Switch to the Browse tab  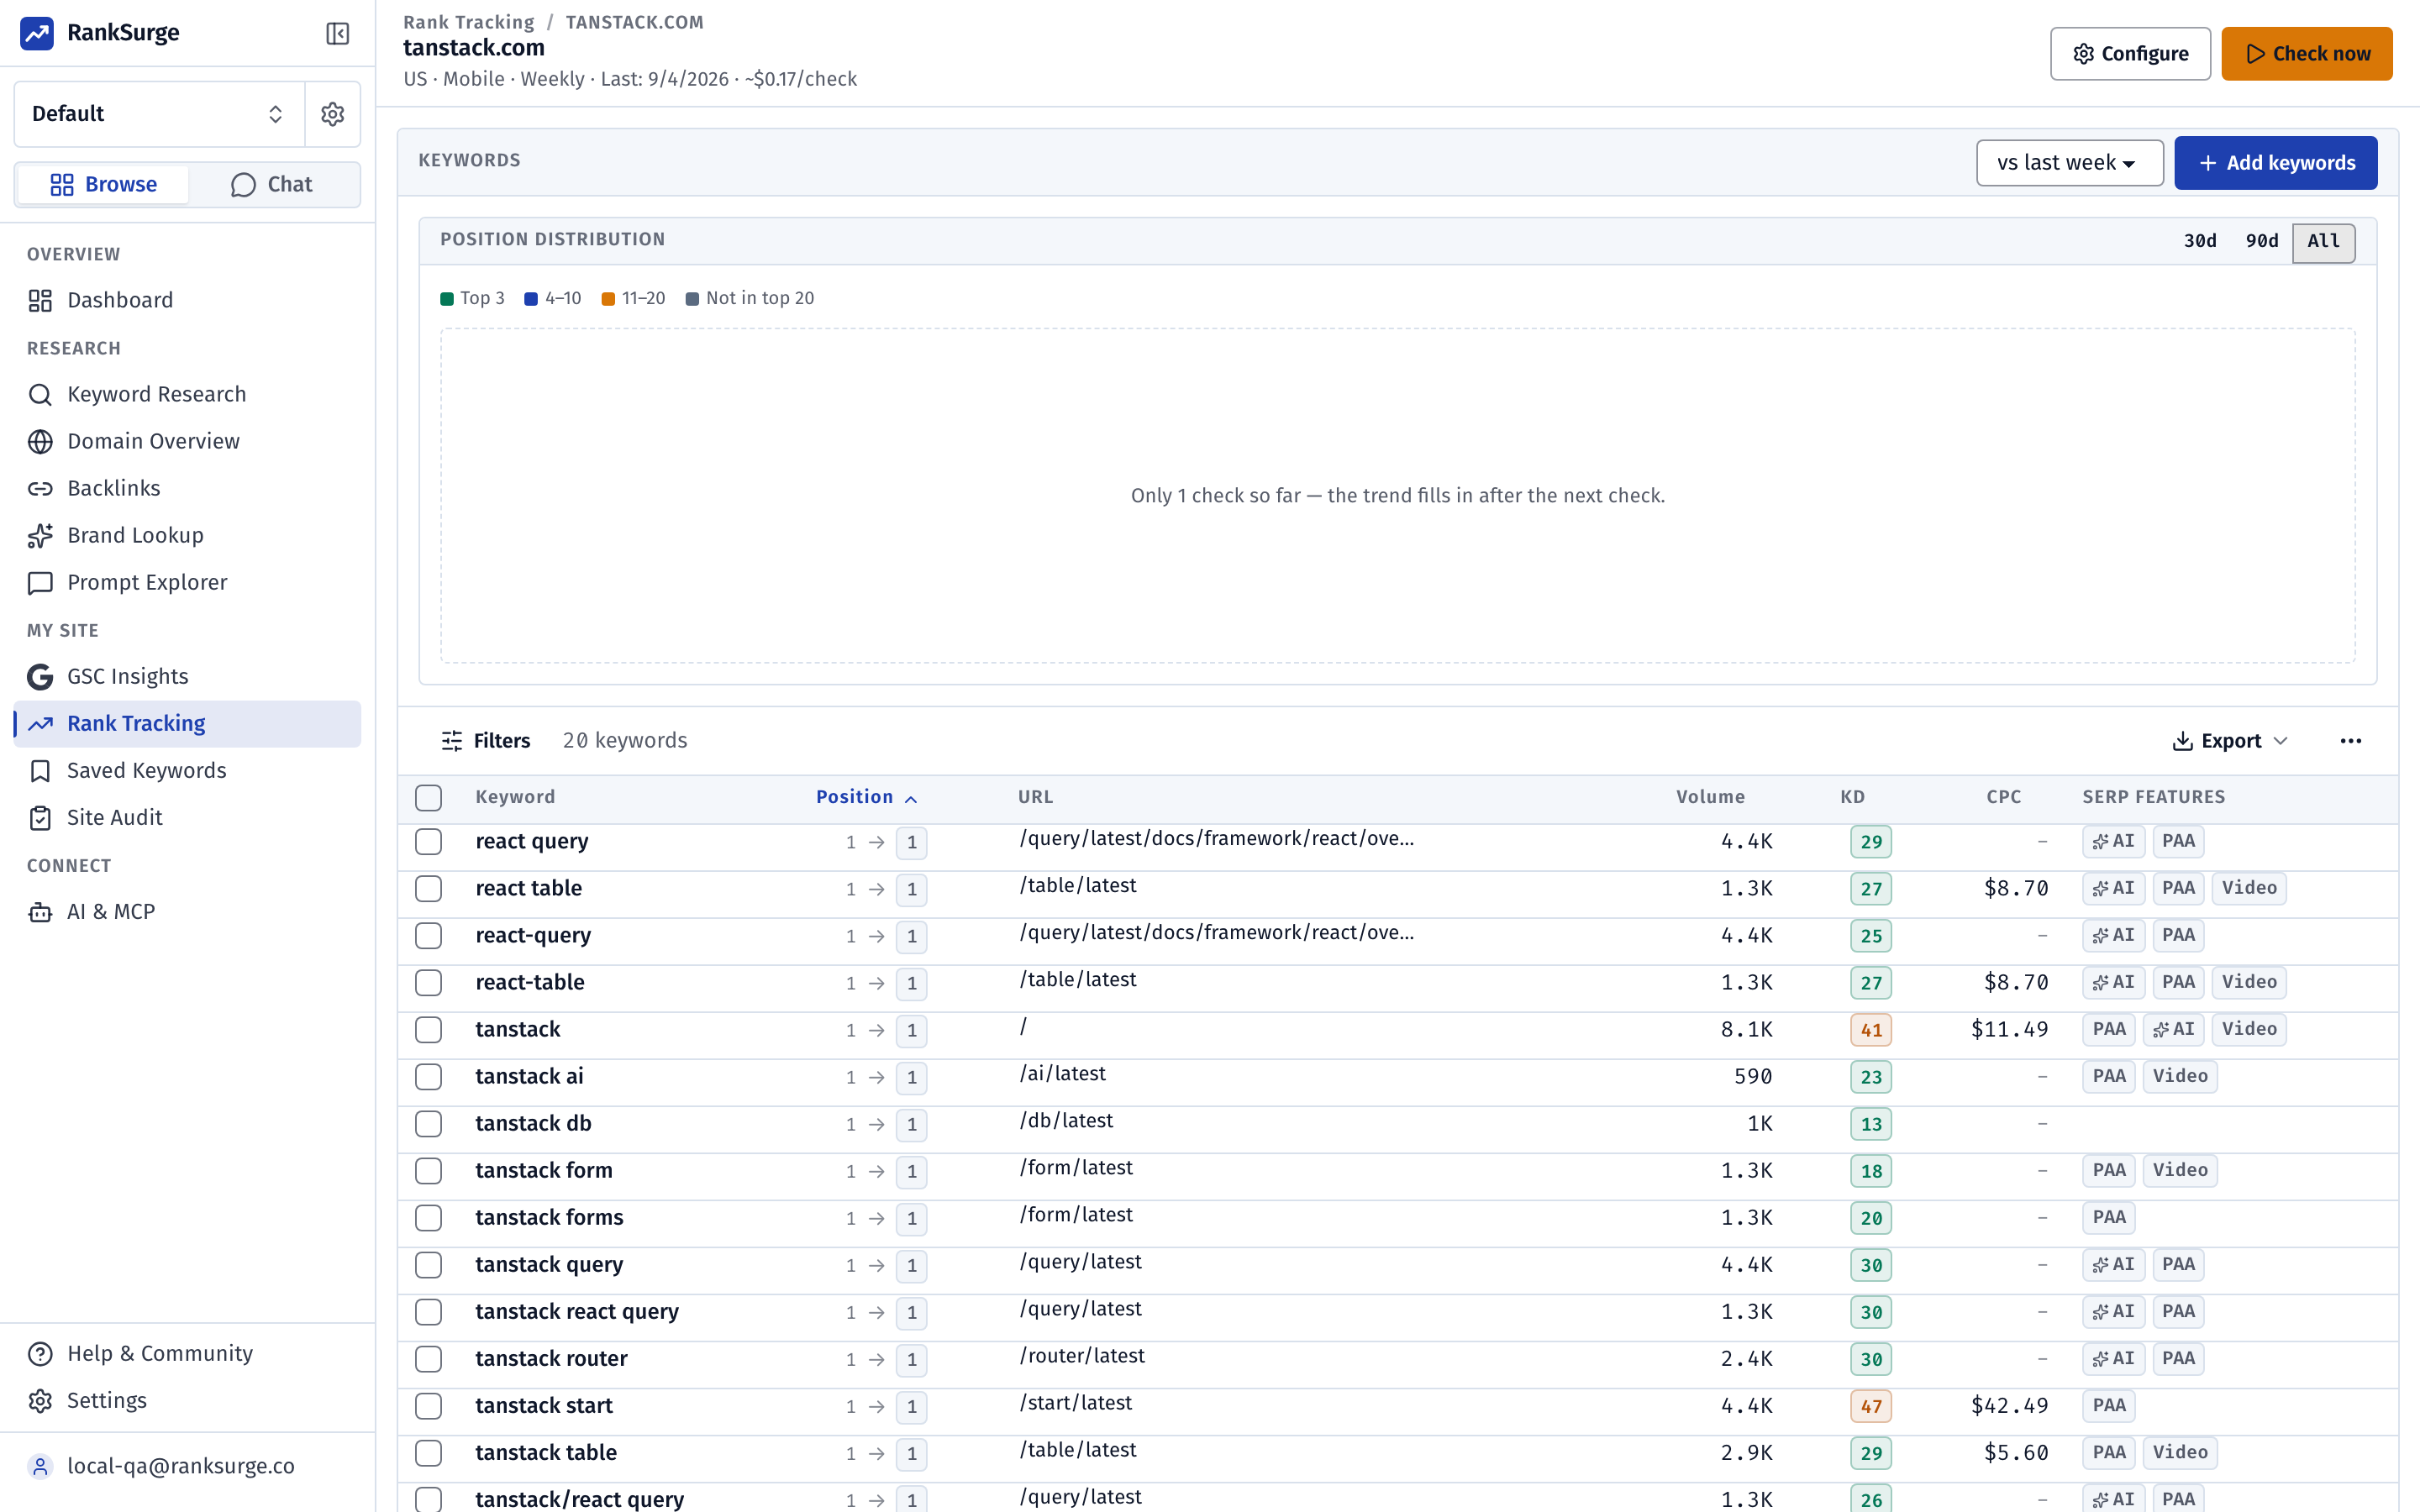(104, 185)
